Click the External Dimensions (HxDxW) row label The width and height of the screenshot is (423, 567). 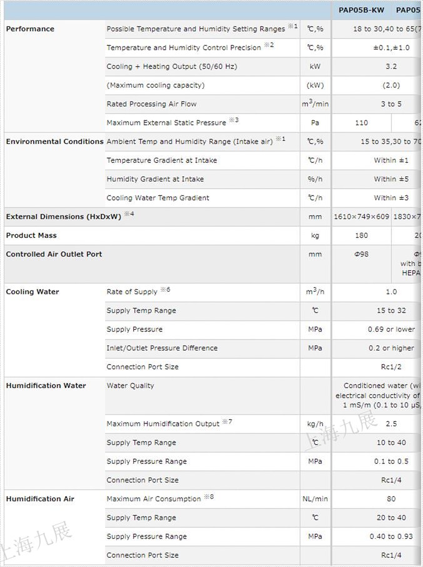point(64,217)
